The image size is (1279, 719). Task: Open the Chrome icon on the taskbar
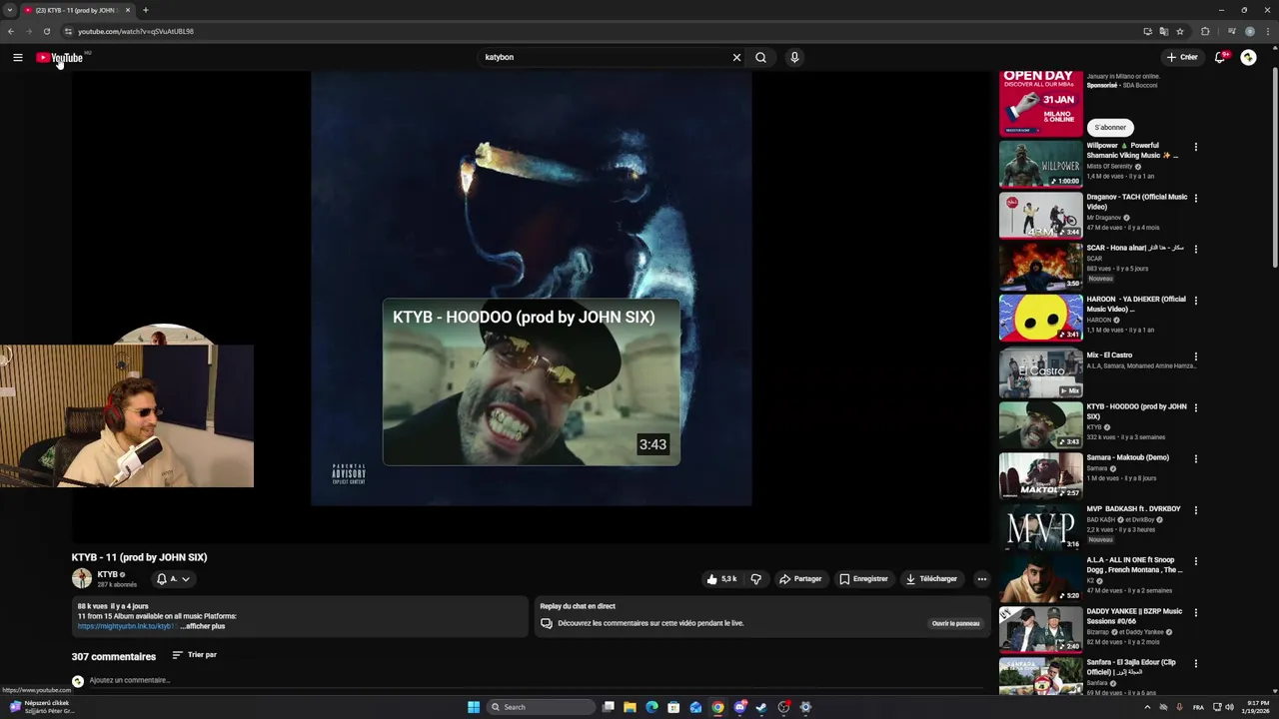point(717,707)
